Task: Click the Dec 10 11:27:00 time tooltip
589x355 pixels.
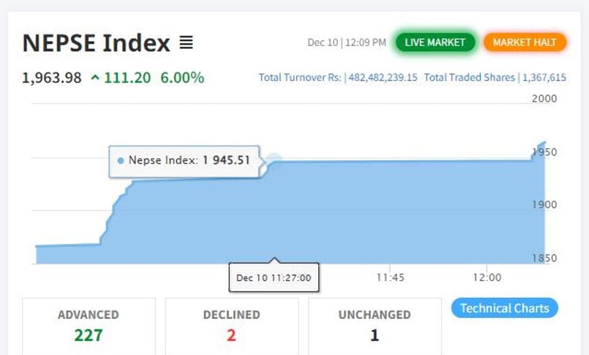Action: coord(274,278)
